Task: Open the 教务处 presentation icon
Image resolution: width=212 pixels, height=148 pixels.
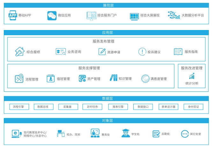Action: [95, 133]
